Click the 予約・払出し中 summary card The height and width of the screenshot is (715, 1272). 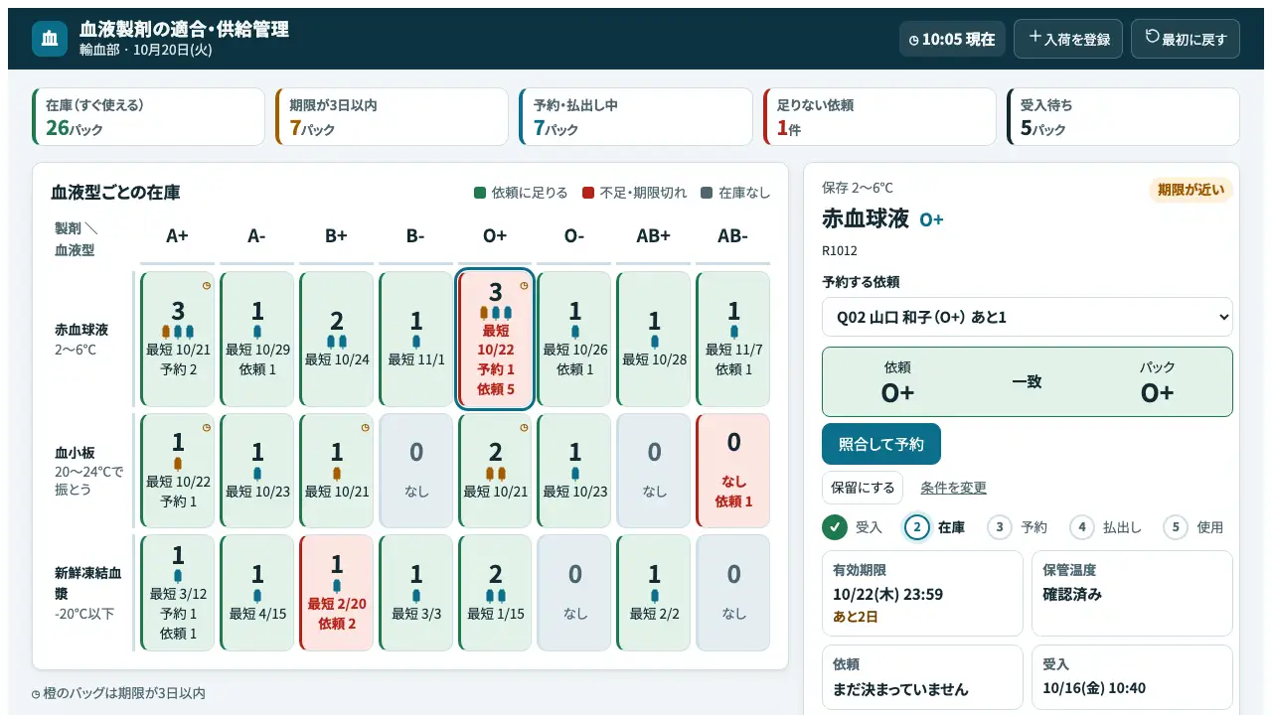tap(635, 117)
